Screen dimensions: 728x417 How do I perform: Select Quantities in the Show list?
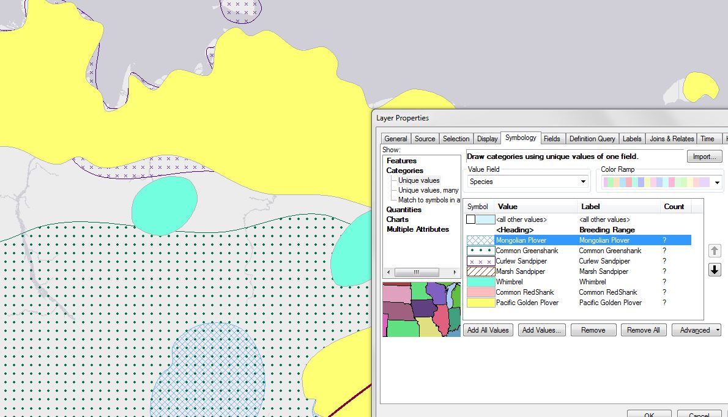pos(404,210)
